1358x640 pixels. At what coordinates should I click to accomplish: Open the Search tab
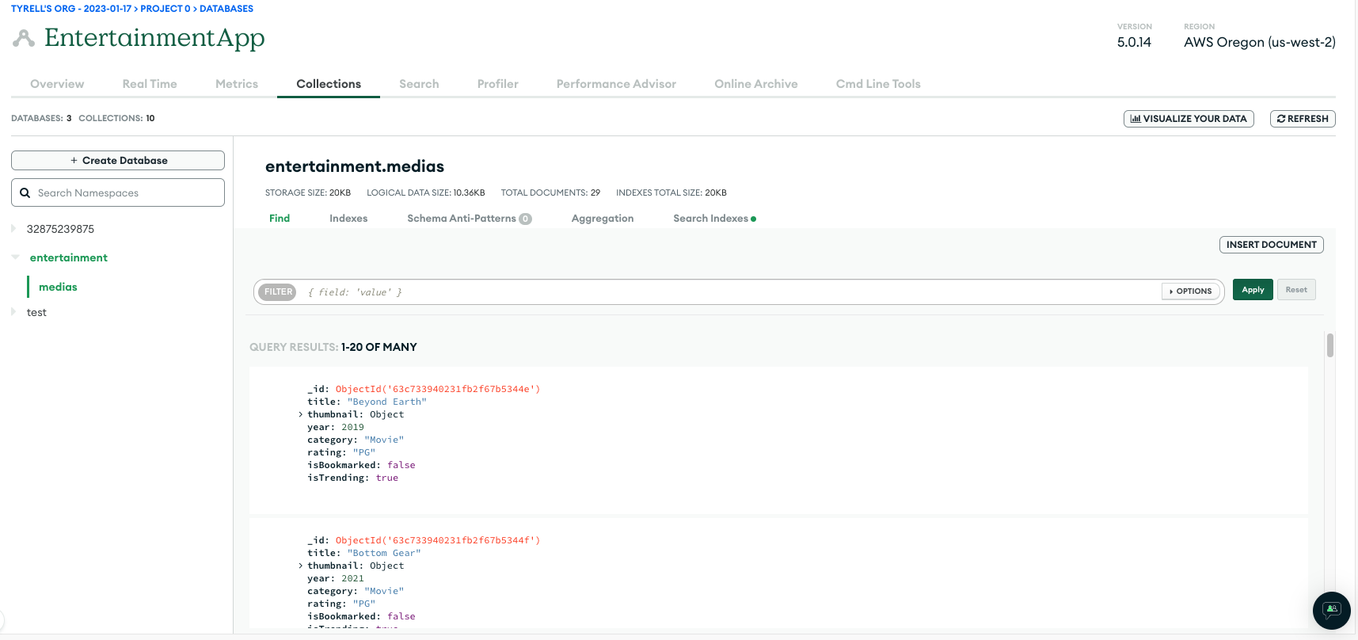pos(419,84)
